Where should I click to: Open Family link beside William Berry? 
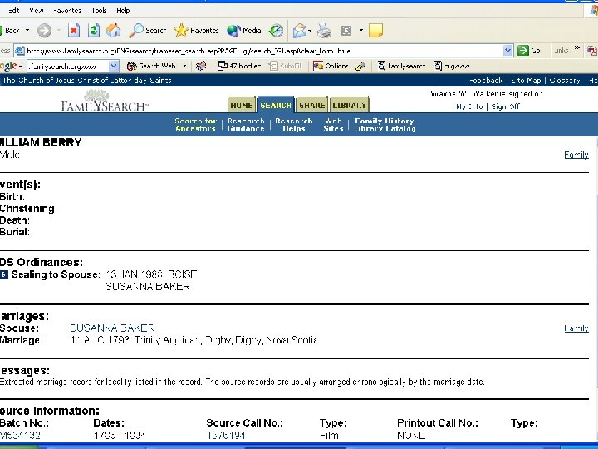(x=576, y=155)
